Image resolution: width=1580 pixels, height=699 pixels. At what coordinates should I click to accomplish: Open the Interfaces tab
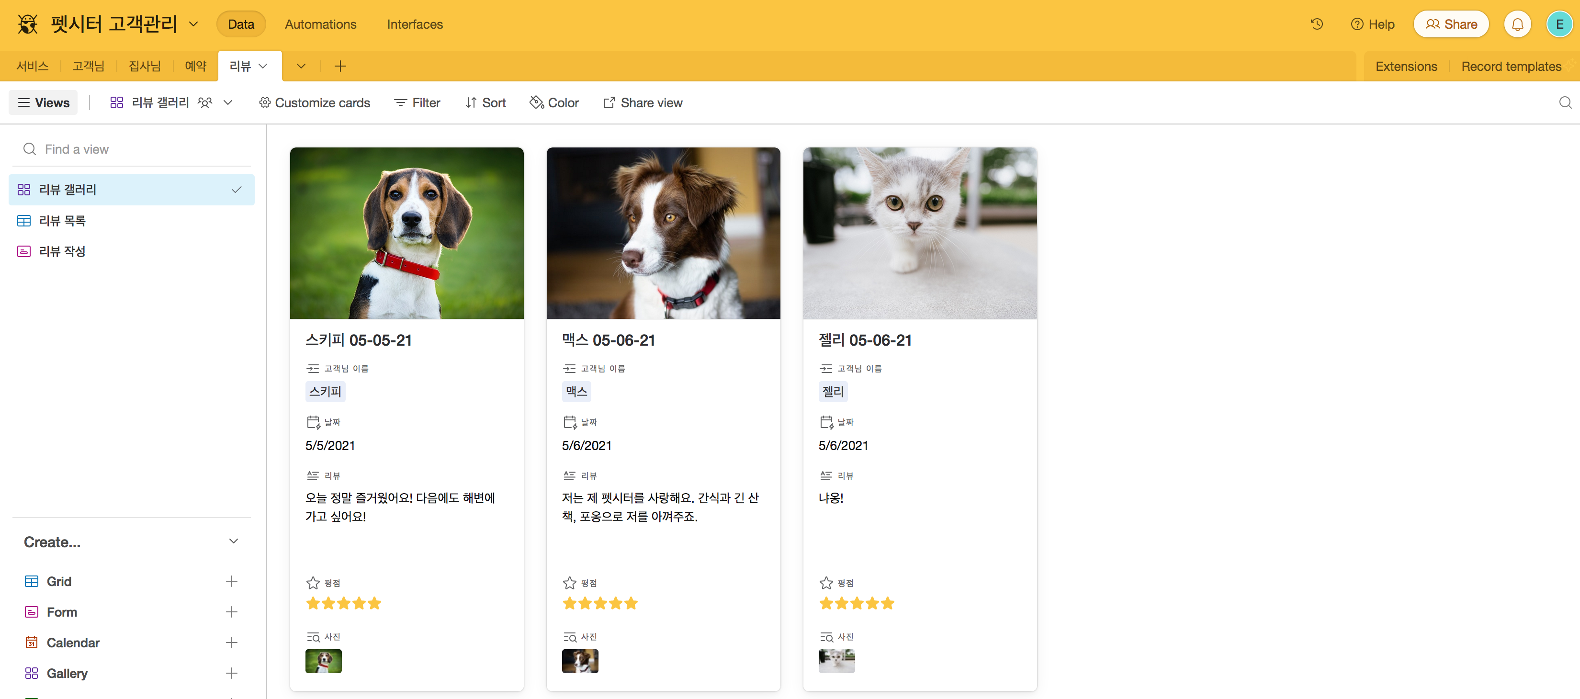415,24
